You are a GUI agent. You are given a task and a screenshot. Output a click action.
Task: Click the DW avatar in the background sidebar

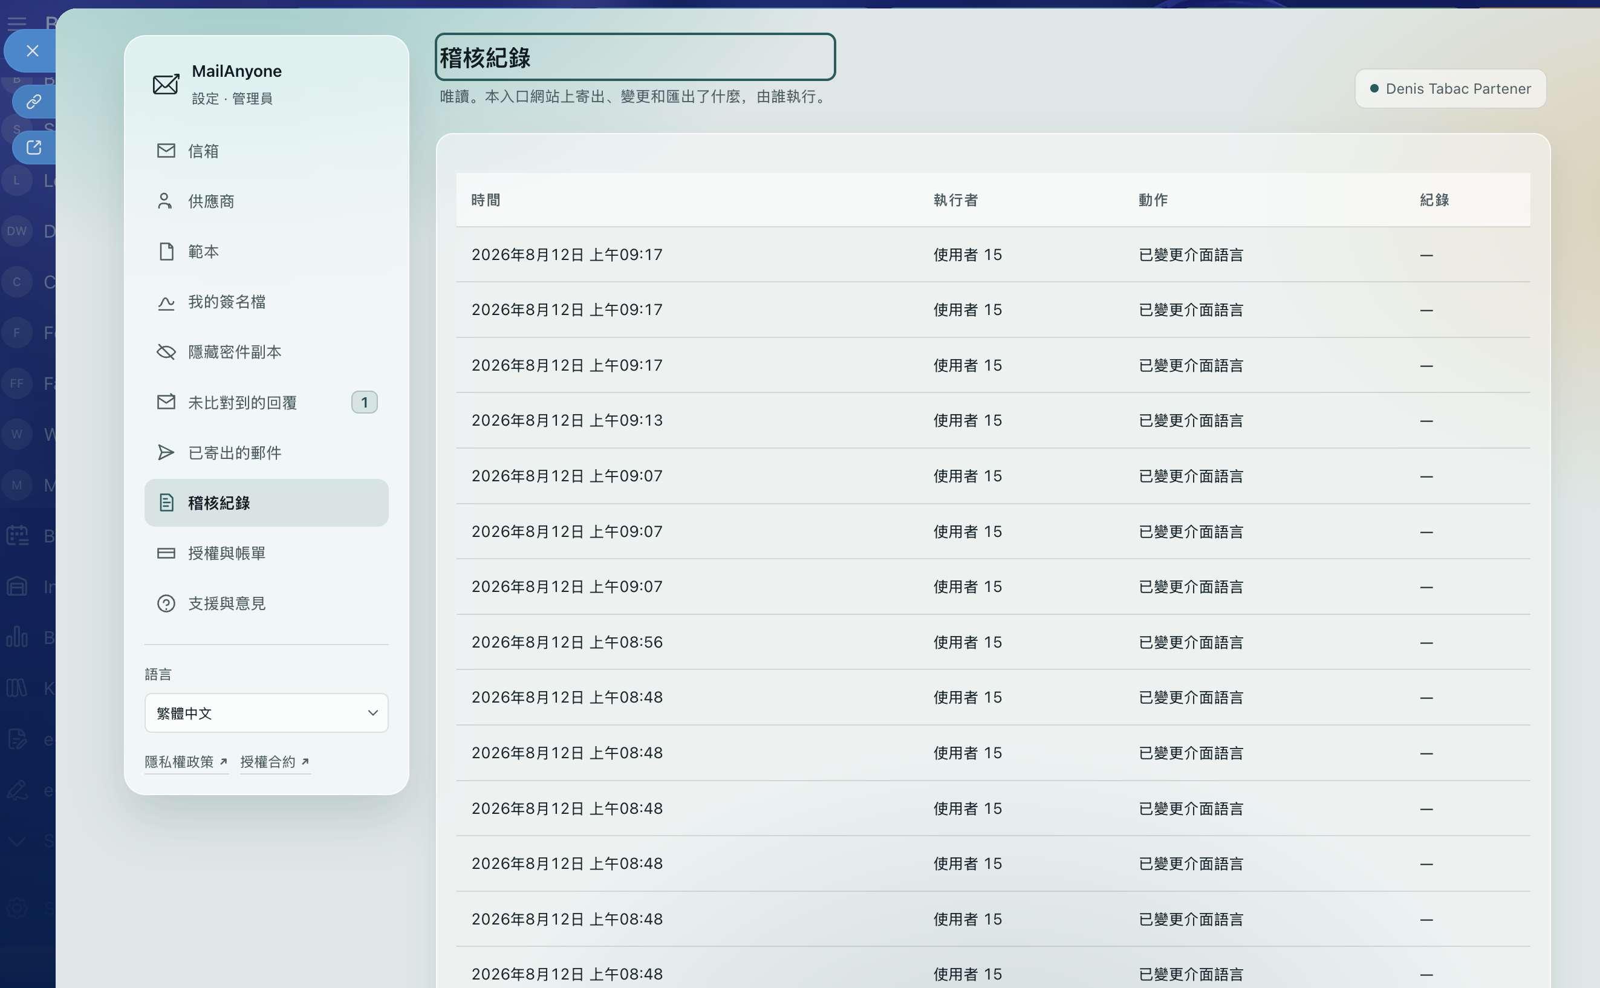coord(17,230)
